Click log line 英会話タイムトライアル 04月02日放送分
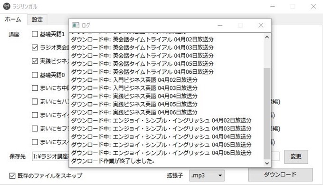Image resolution: width=323 pixels, height=185 pixels. coord(142,39)
